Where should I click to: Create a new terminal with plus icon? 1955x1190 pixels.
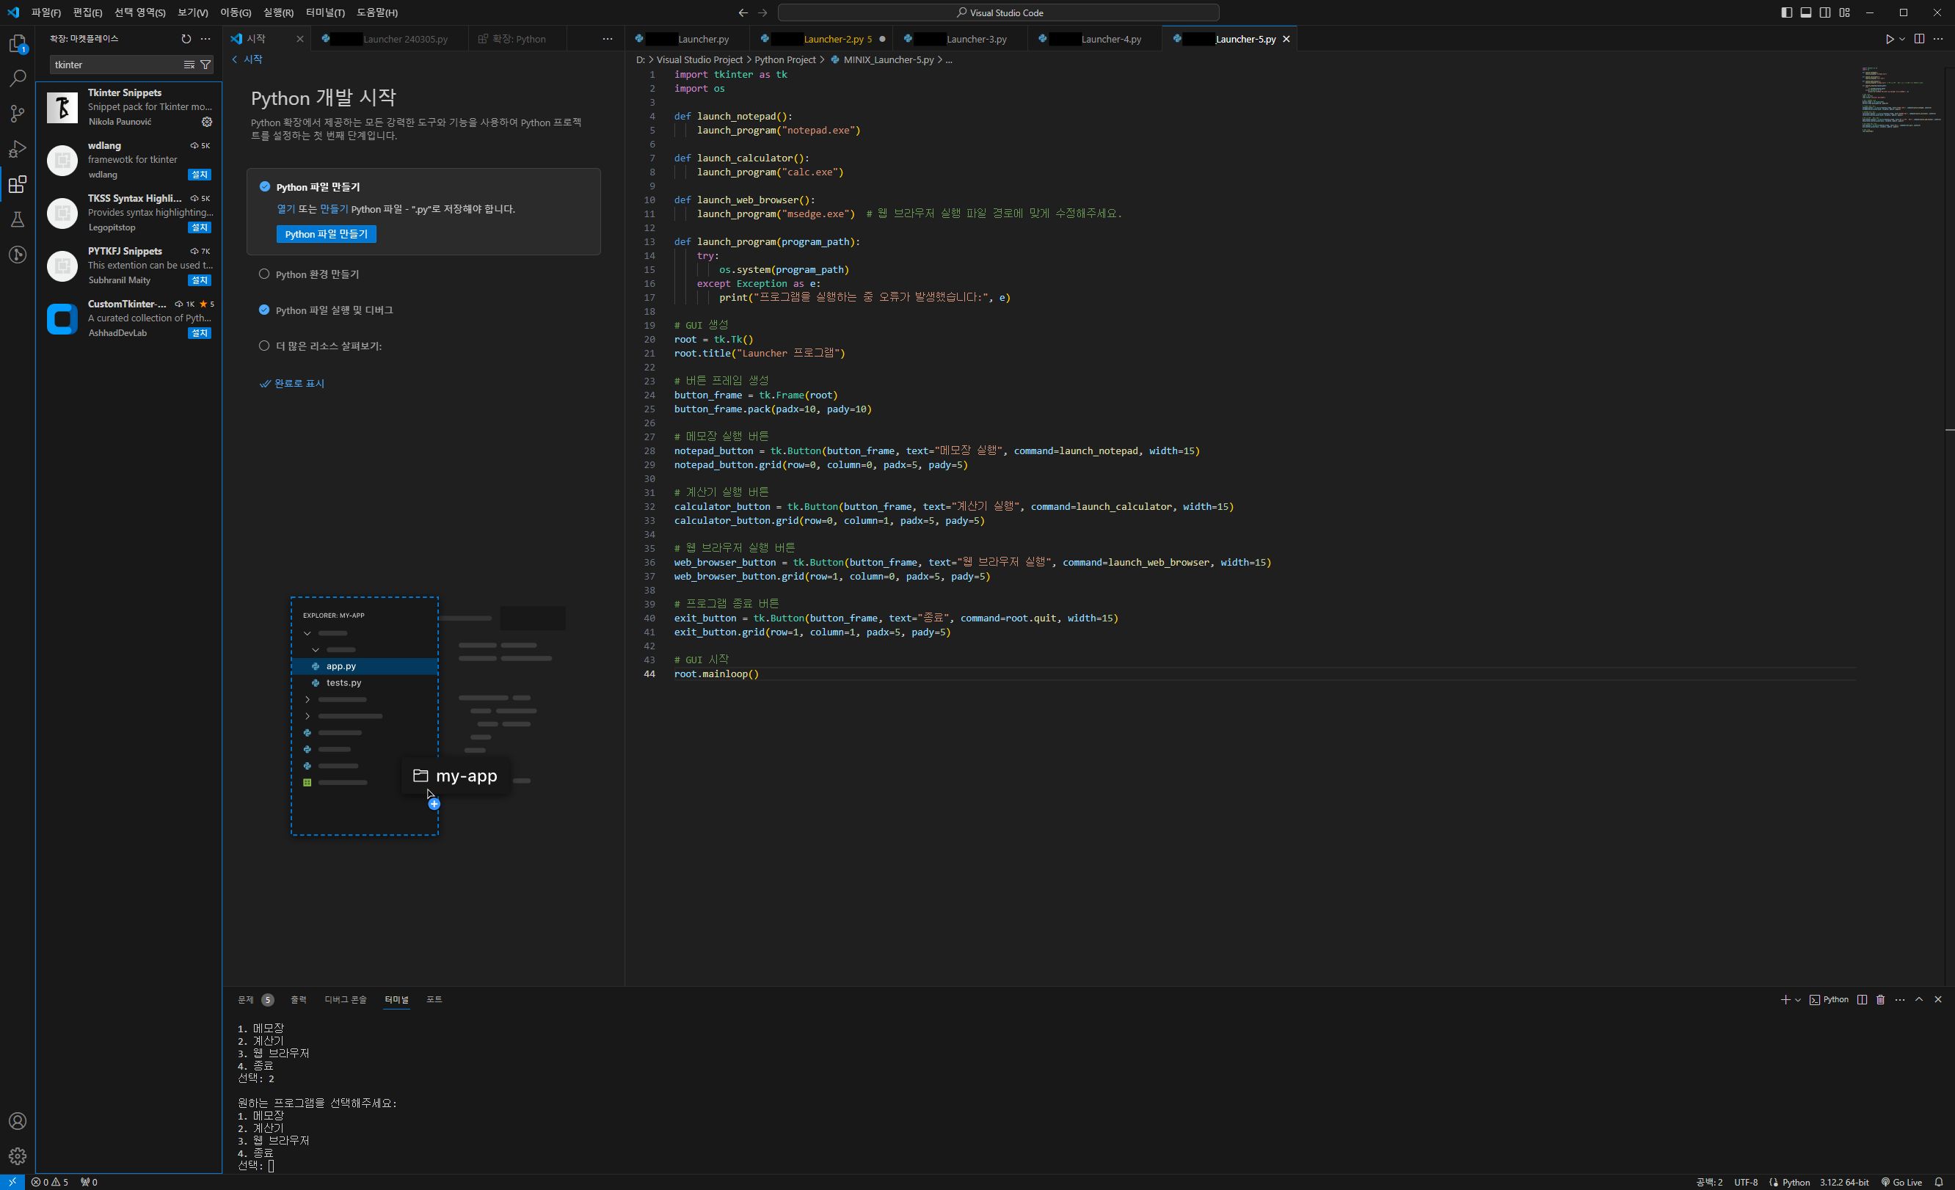[x=1785, y=999]
